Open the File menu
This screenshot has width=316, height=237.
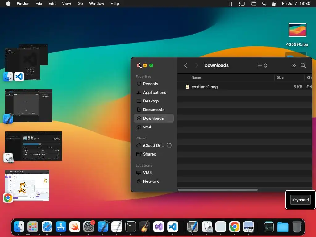tap(39, 4)
